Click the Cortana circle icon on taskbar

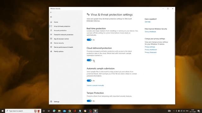[x=44, y=111]
